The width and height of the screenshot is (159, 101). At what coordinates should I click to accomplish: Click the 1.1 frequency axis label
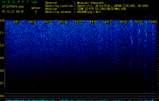pos(2,33)
